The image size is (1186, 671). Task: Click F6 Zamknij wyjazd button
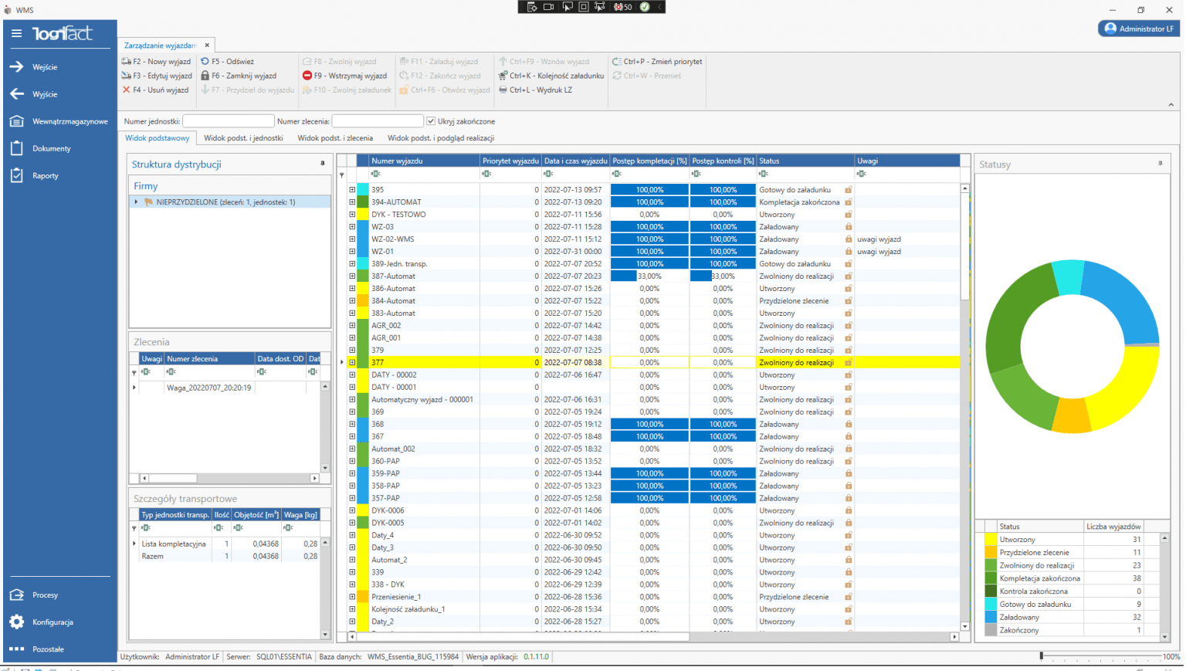click(238, 76)
